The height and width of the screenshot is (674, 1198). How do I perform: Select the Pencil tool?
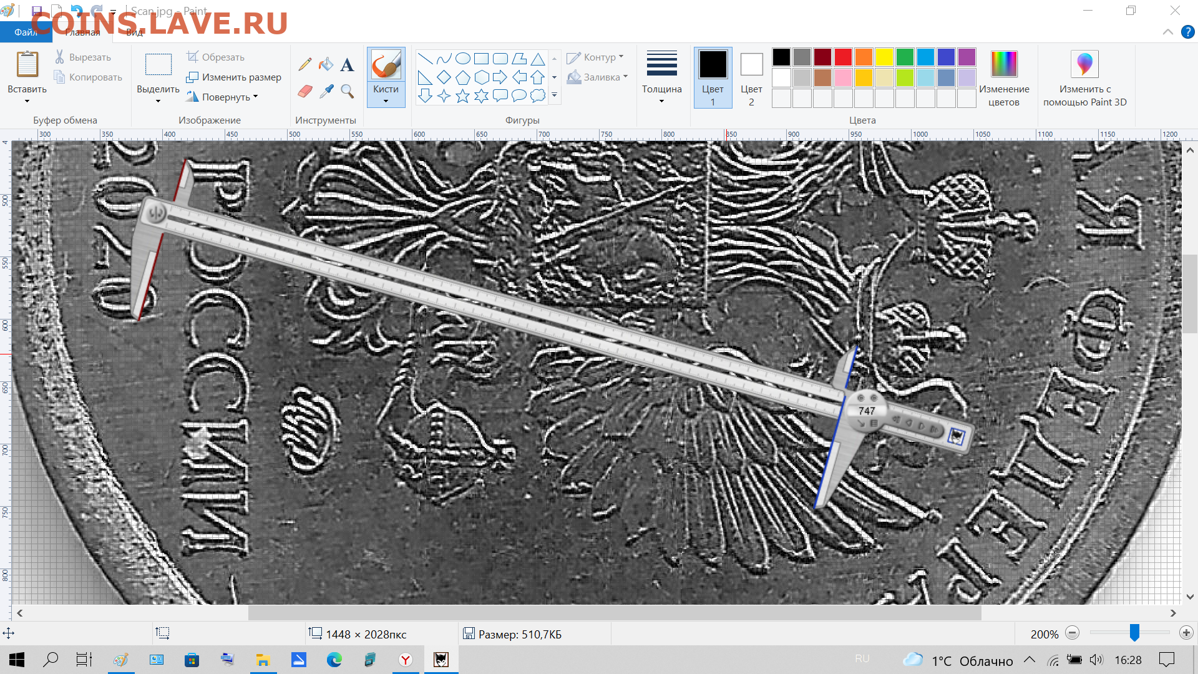click(305, 64)
